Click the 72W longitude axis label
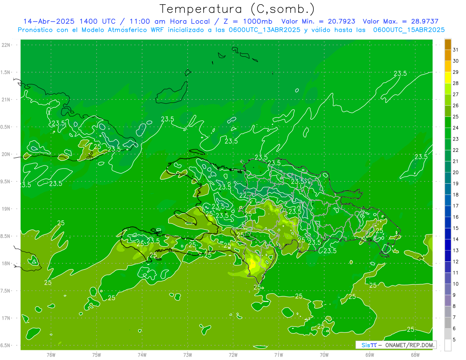466x360 pixels. point(233,355)
